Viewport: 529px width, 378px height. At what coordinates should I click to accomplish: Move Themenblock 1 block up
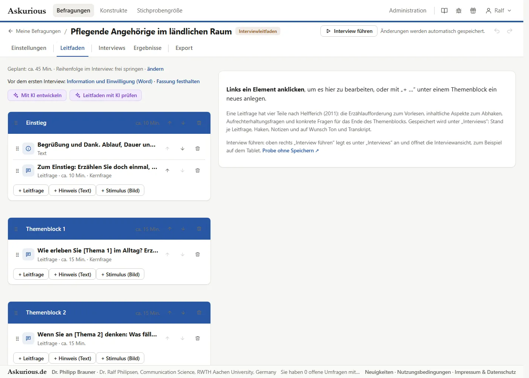[x=170, y=229]
